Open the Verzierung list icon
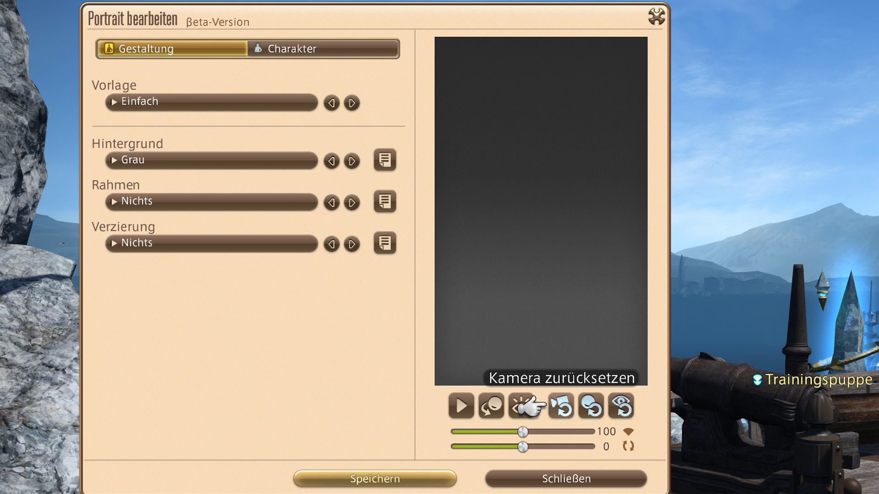Screen dimensions: 879x494 pyautogui.click(x=385, y=243)
